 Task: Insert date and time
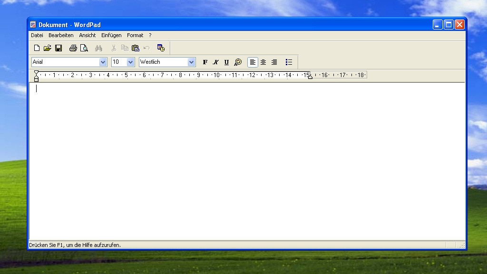(161, 48)
